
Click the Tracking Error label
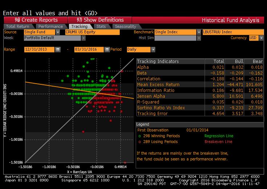[x=152, y=114]
